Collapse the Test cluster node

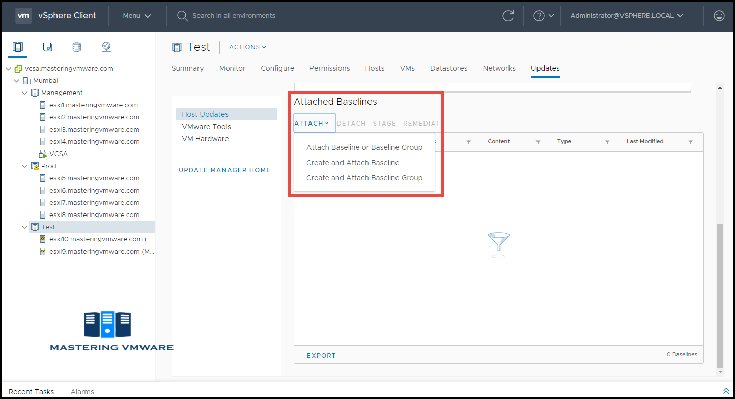(25, 227)
